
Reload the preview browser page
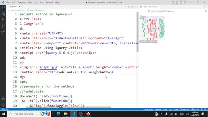(x=149, y=11)
